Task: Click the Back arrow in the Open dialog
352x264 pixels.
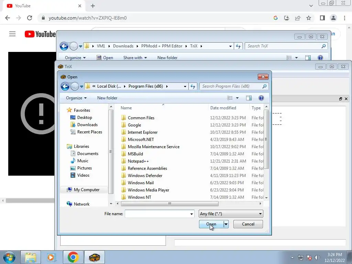Action: [x=65, y=86]
